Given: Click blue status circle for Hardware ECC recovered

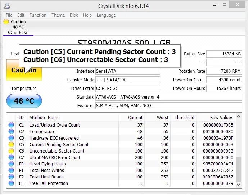Looking at the screenshot, I should coord(11,138).
